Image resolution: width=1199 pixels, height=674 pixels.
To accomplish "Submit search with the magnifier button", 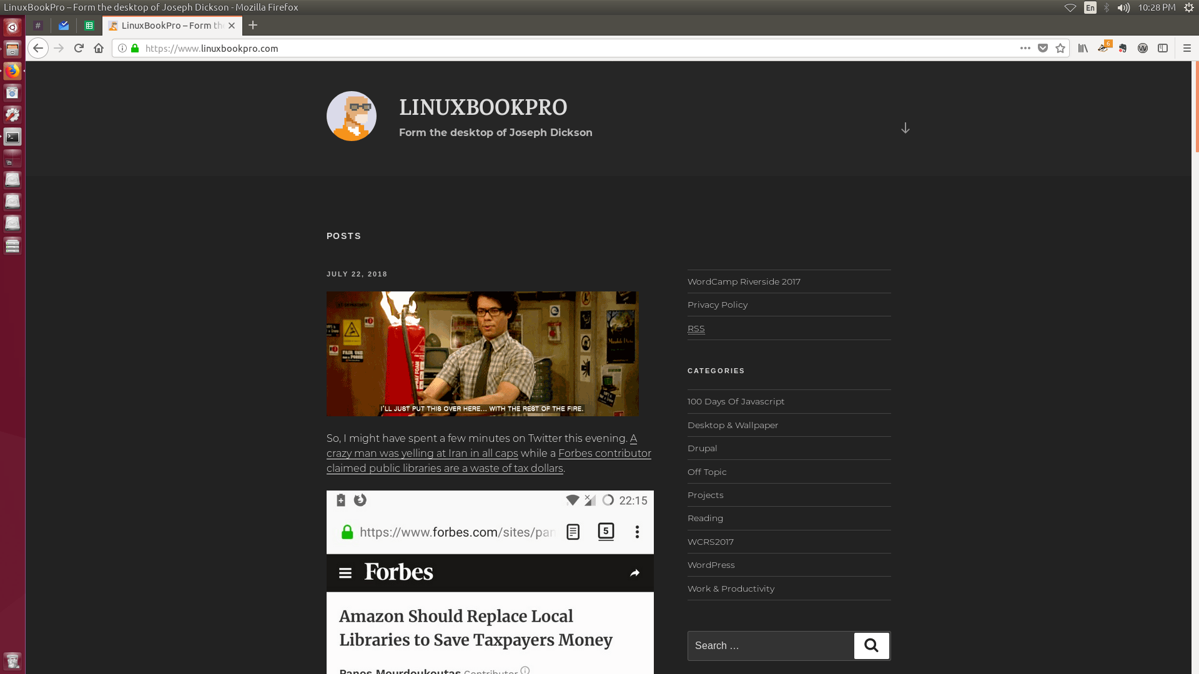I will pyautogui.click(x=872, y=646).
